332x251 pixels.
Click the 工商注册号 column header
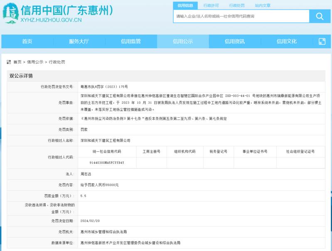(x=151, y=151)
